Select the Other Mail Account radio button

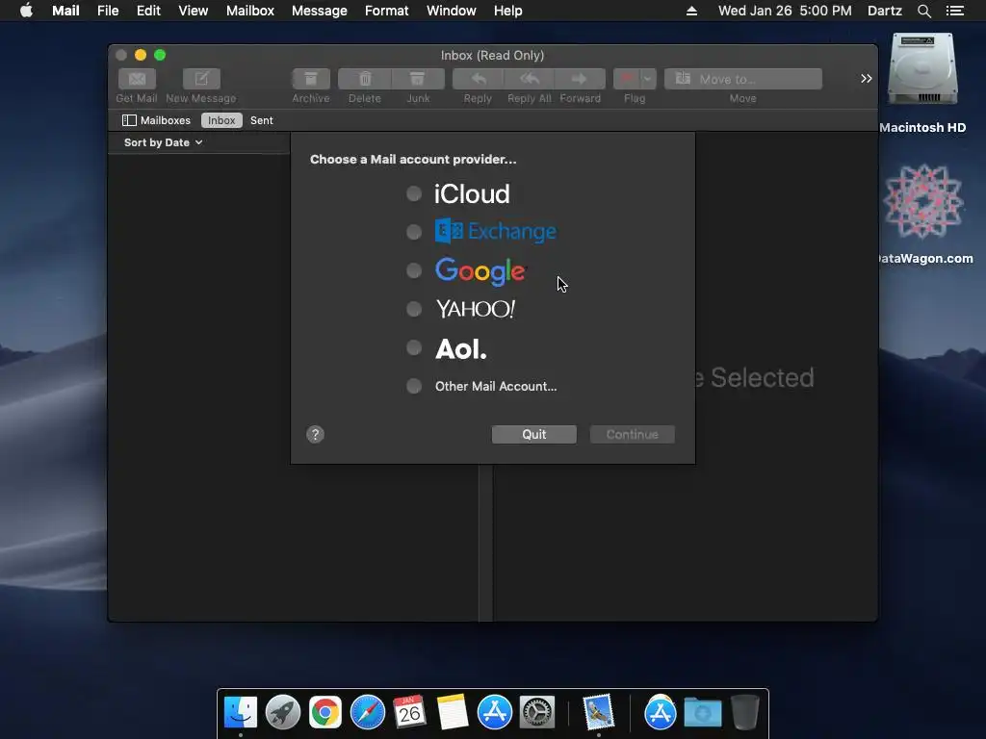pyautogui.click(x=414, y=386)
